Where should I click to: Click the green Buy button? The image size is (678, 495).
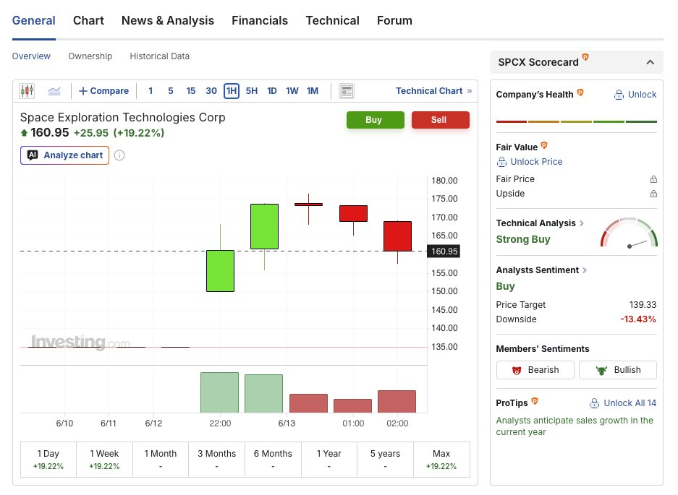pos(376,120)
